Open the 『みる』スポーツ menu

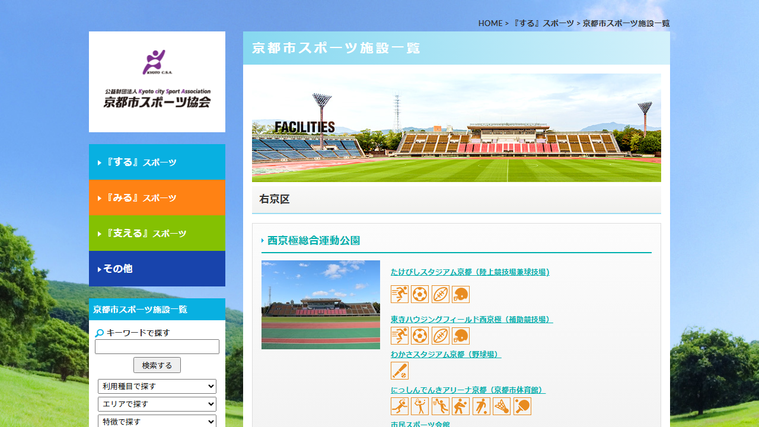[x=157, y=197]
